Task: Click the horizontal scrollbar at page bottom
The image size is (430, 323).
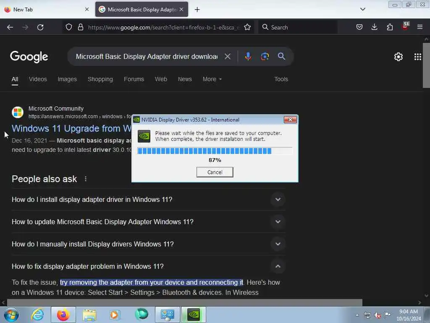Action: pos(185,302)
